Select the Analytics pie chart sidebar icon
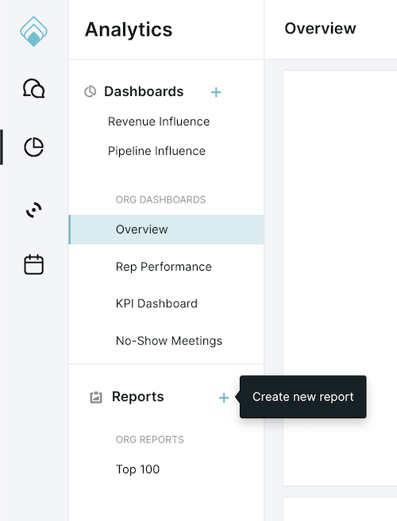Screen dimensions: 397x521 pos(33,147)
